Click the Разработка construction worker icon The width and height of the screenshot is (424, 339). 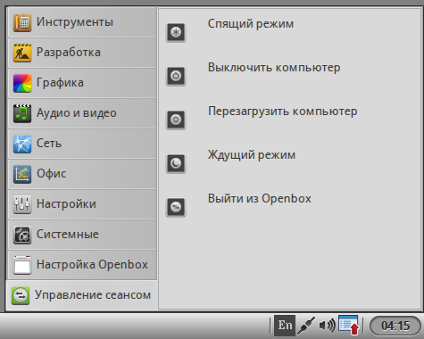click(22, 53)
